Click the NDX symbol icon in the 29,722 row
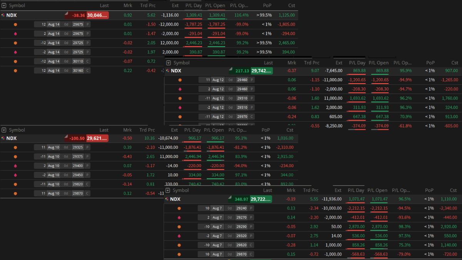462x260 pixels. coord(167,199)
